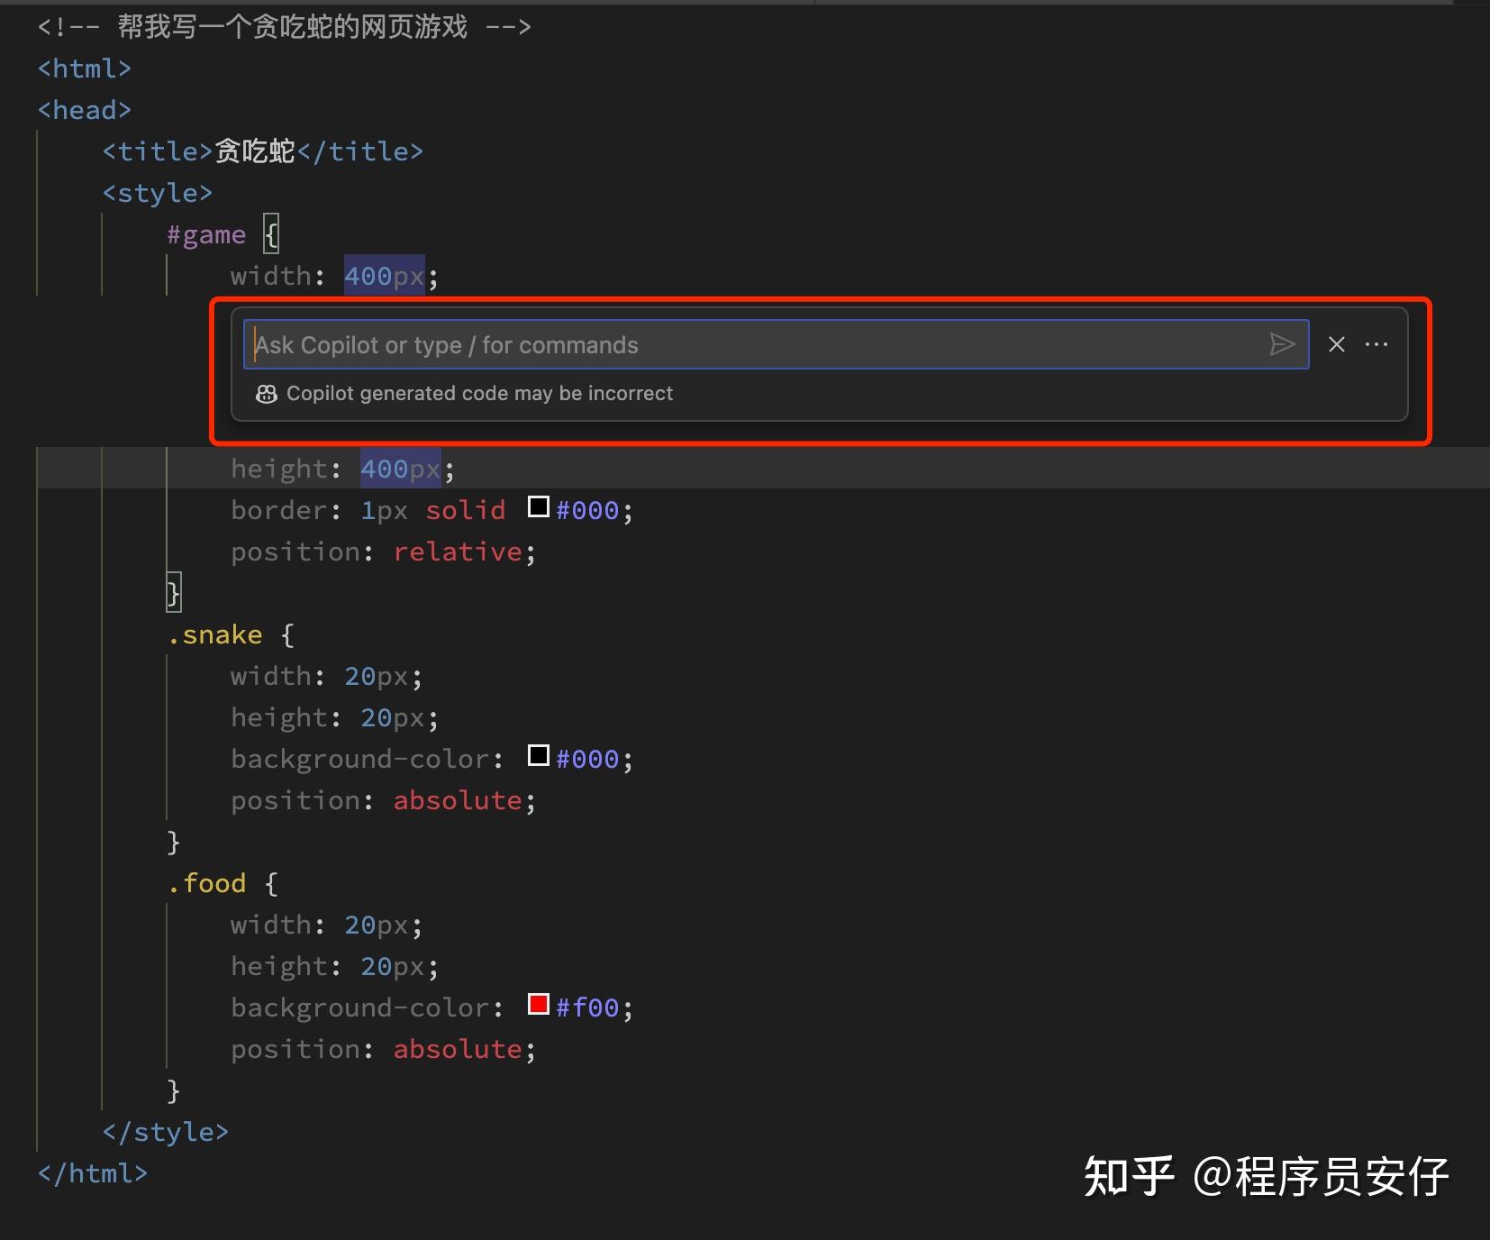Click the black color swatch next to border #000
This screenshot has width=1490, height=1240.
(x=538, y=506)
